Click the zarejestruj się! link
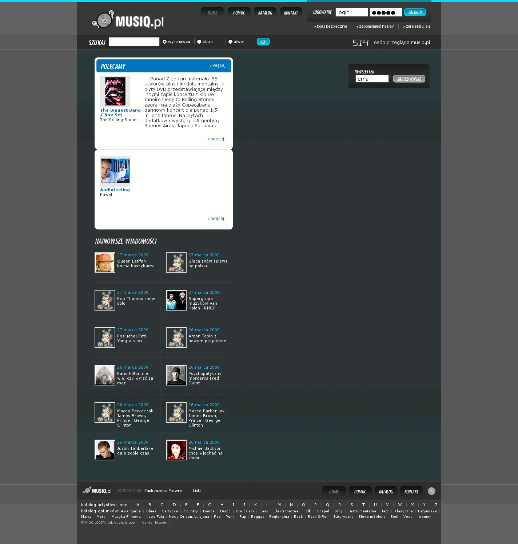This screenshot has width=518, height=544. 418,26
